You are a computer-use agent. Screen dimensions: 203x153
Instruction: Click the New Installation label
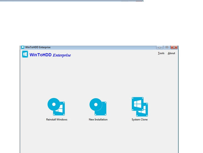coord(98,119)
